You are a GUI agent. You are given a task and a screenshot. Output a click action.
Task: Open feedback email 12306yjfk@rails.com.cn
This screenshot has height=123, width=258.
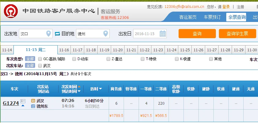pyautogui.click(x=184, y=7)
